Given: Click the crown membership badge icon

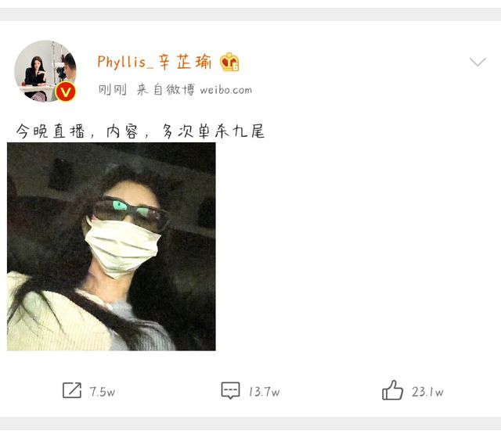Looking at the screenshot, I should point(229,62).
